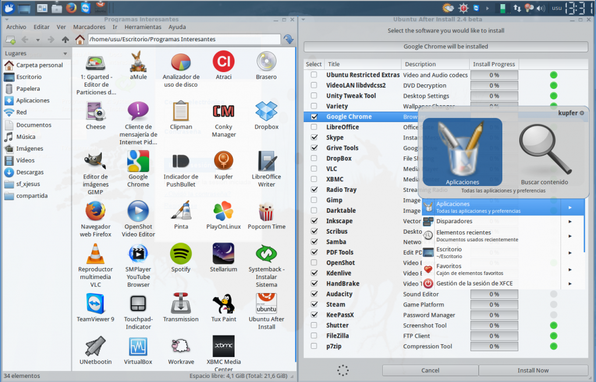Open Analizador de uso de disco
The height and width of the screenshot is (382, 596).
pyautogui.click(x=180, y=62)
